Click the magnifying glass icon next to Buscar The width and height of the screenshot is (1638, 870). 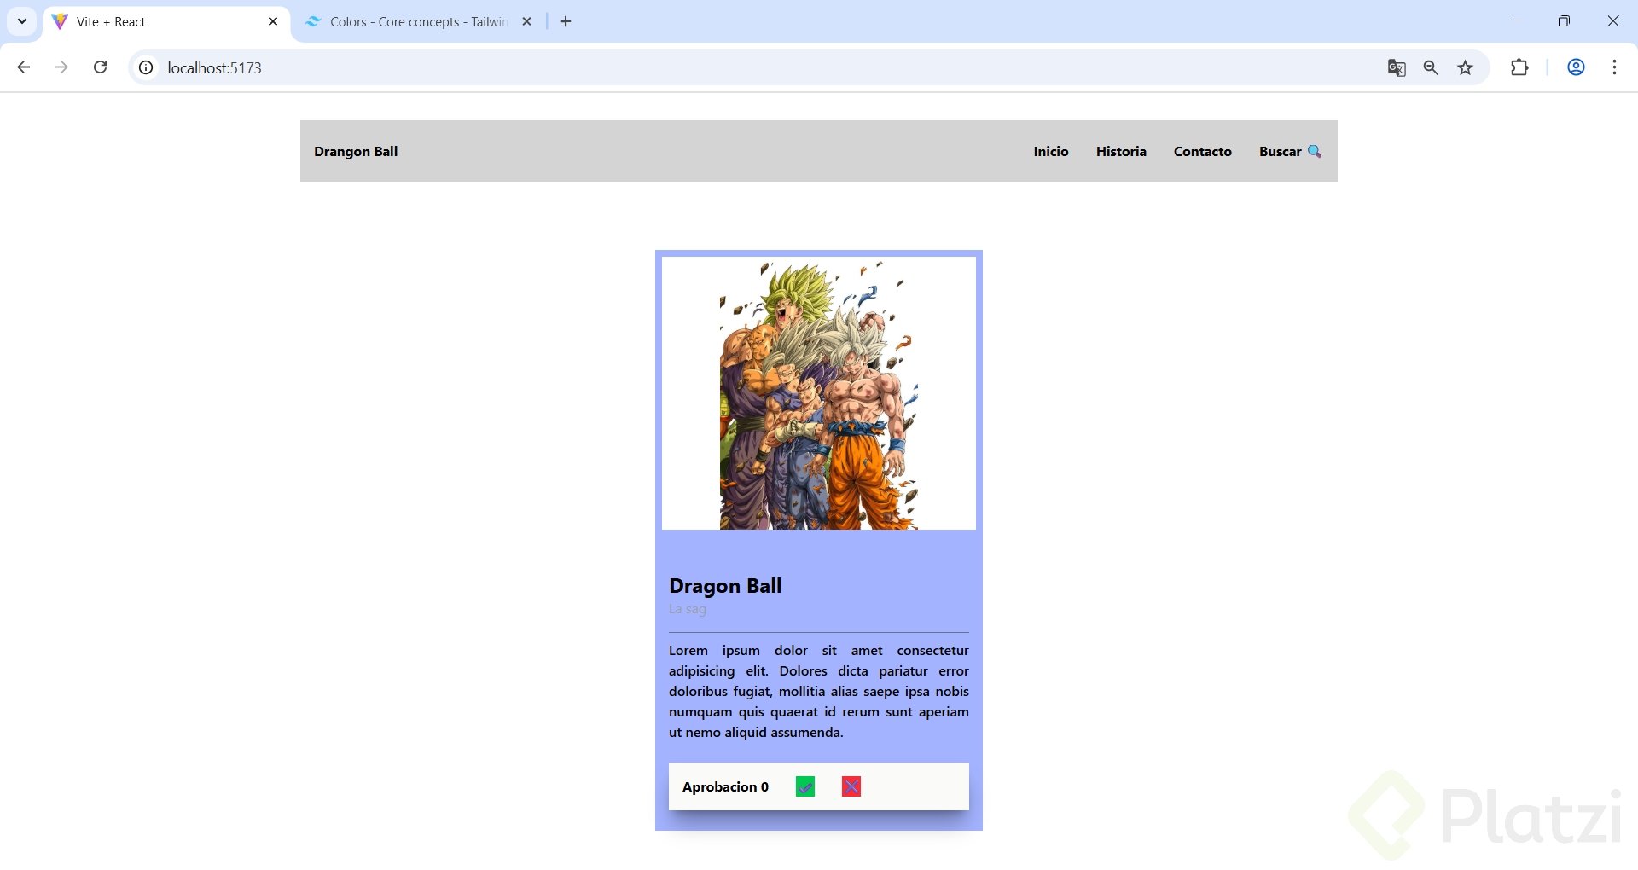tap(1315, 151)
